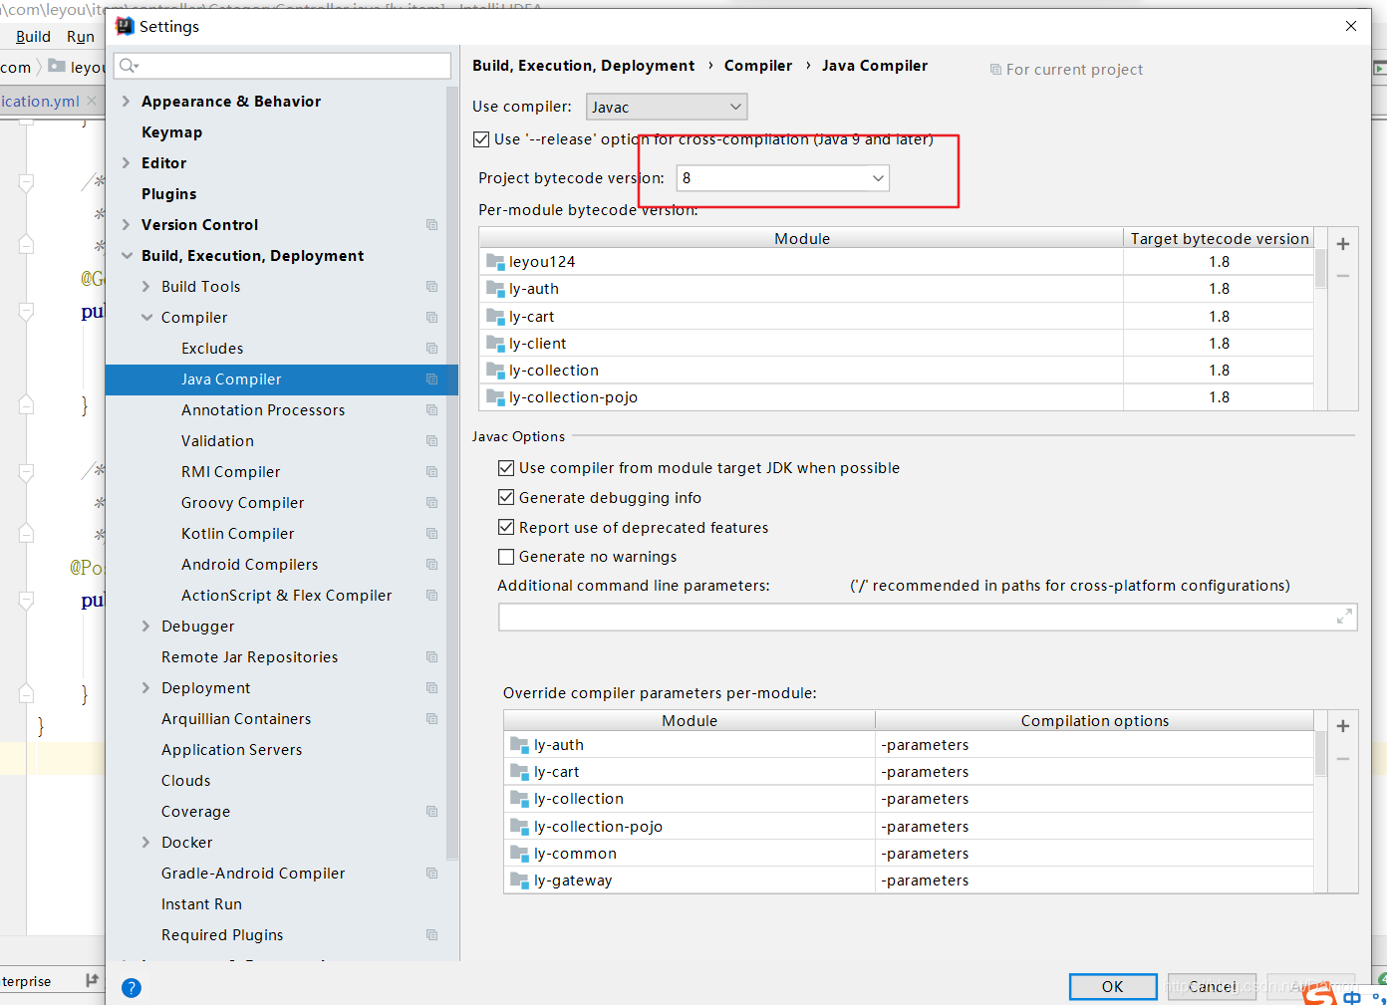The image size is (1387, 1005).
Task: Enable Generate no warnings checkbox
Action: (x=506, y=557)
